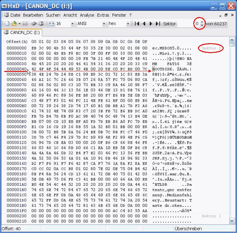Open the ? help menu
The width and height of the screenshot is (237, 233).
point(130,15)
